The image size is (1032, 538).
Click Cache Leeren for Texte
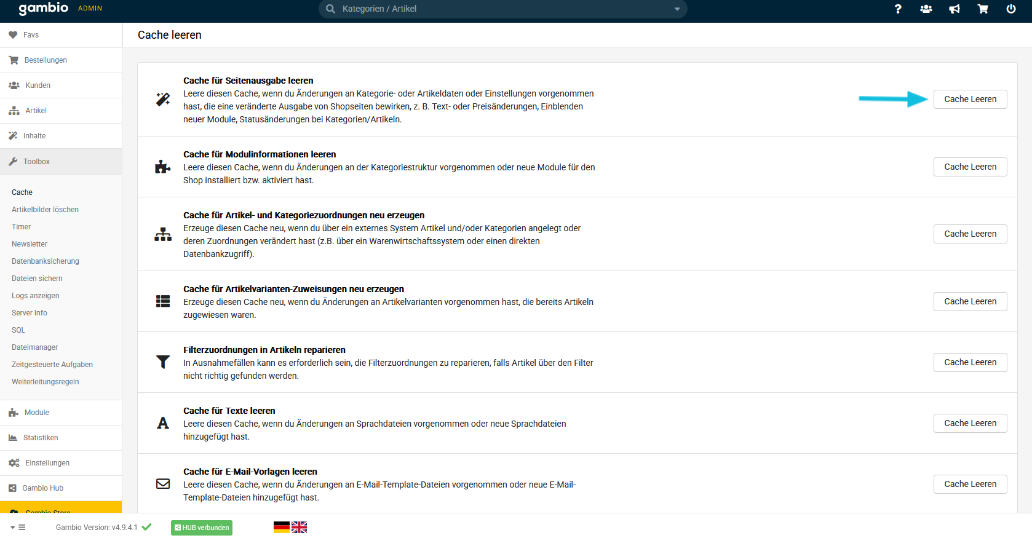[x=970, y=423]
